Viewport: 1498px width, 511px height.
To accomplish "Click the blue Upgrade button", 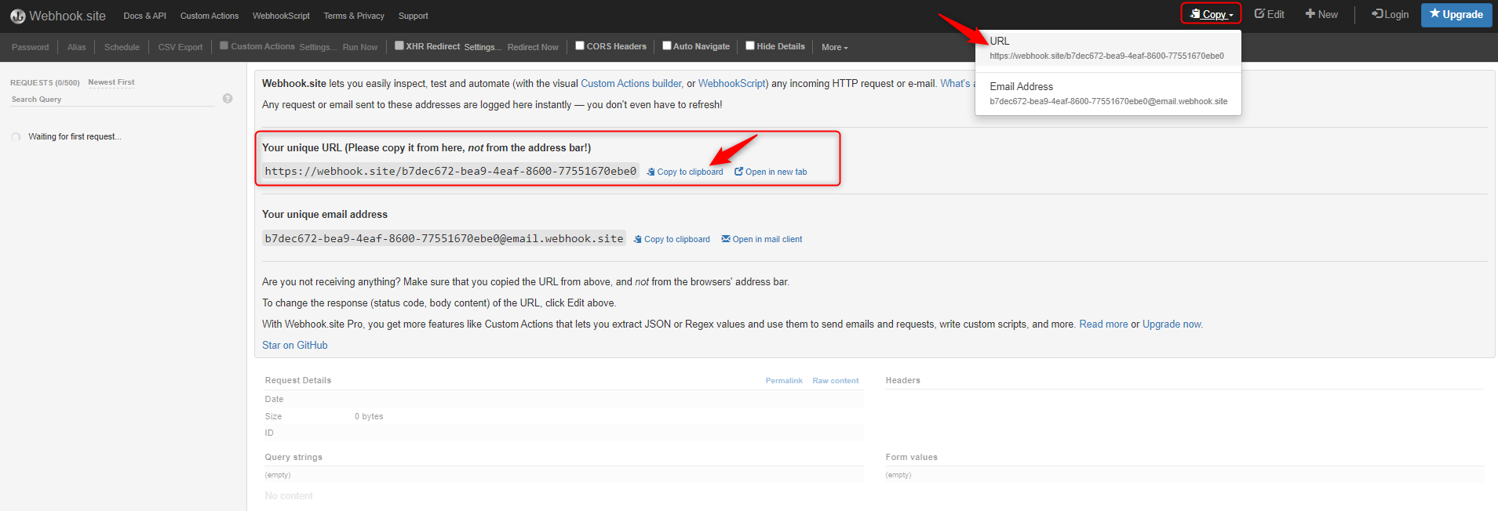I will click(1456, 14).
